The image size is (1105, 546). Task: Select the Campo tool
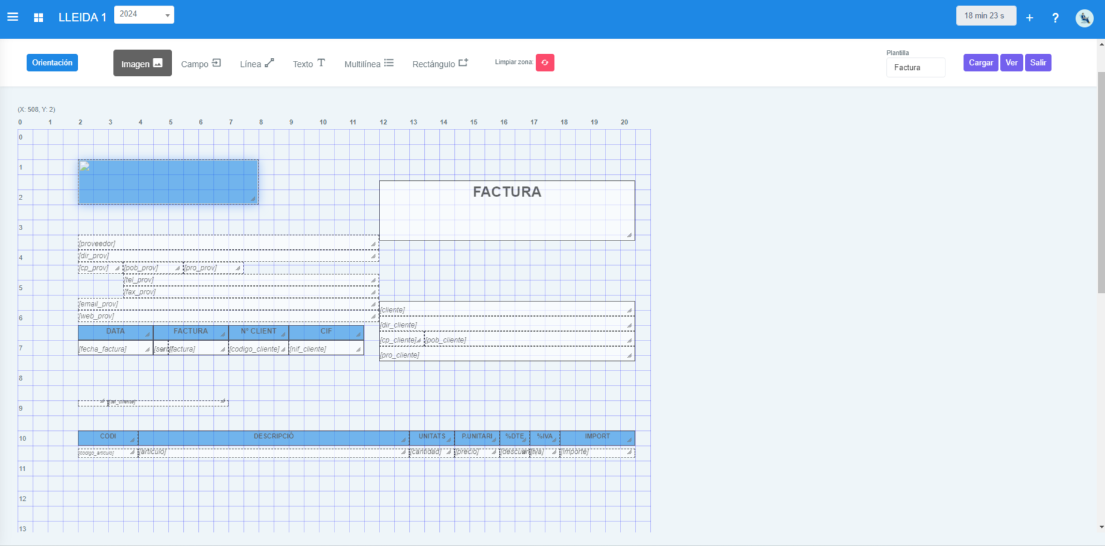pos(201,63)
